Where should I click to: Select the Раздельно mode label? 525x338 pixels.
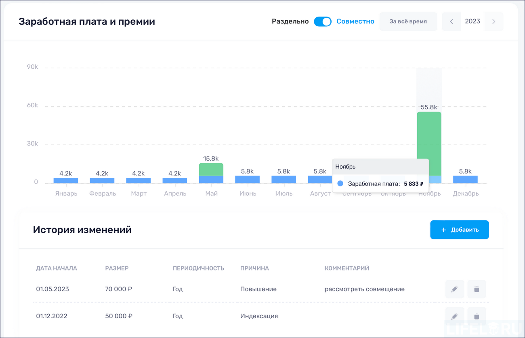[x=290, y=21]
